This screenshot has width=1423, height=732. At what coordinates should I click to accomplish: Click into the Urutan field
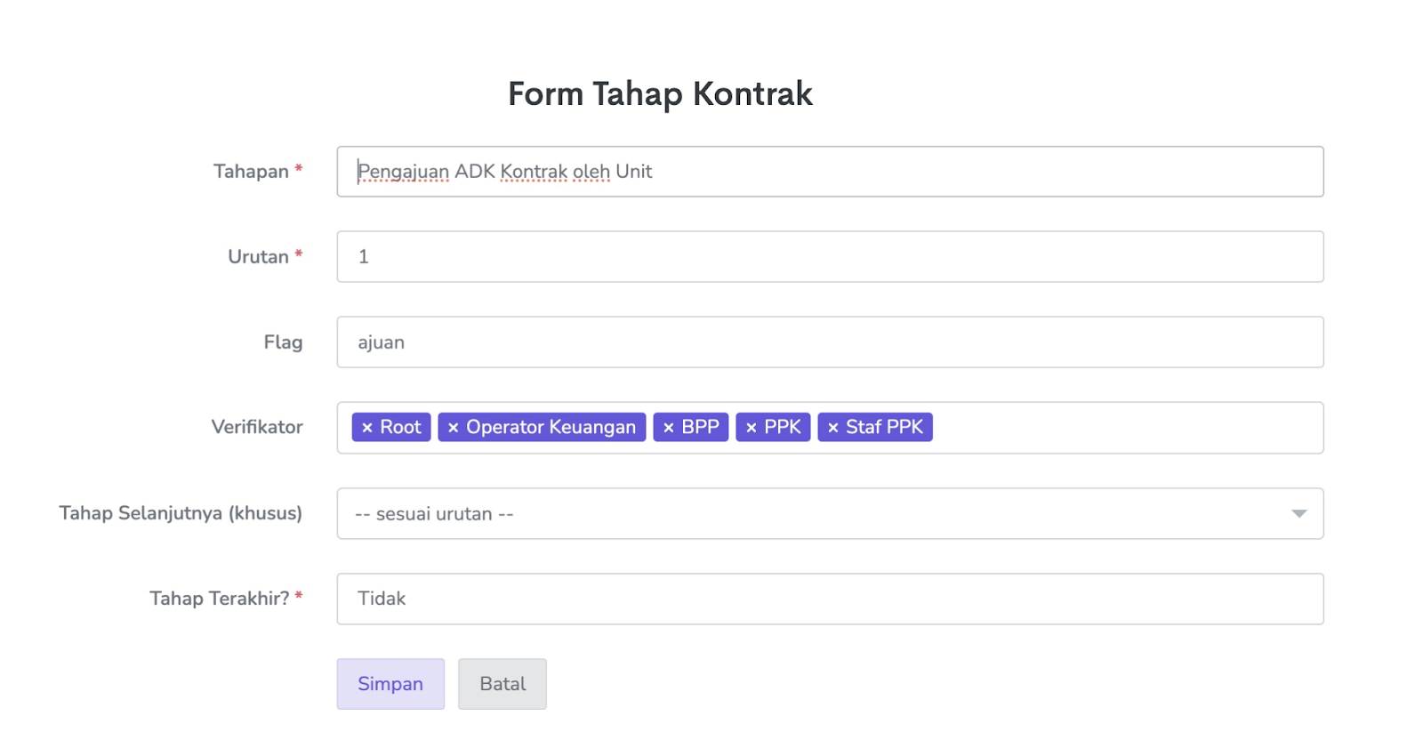pyautogui.click(x=829, y=257)
